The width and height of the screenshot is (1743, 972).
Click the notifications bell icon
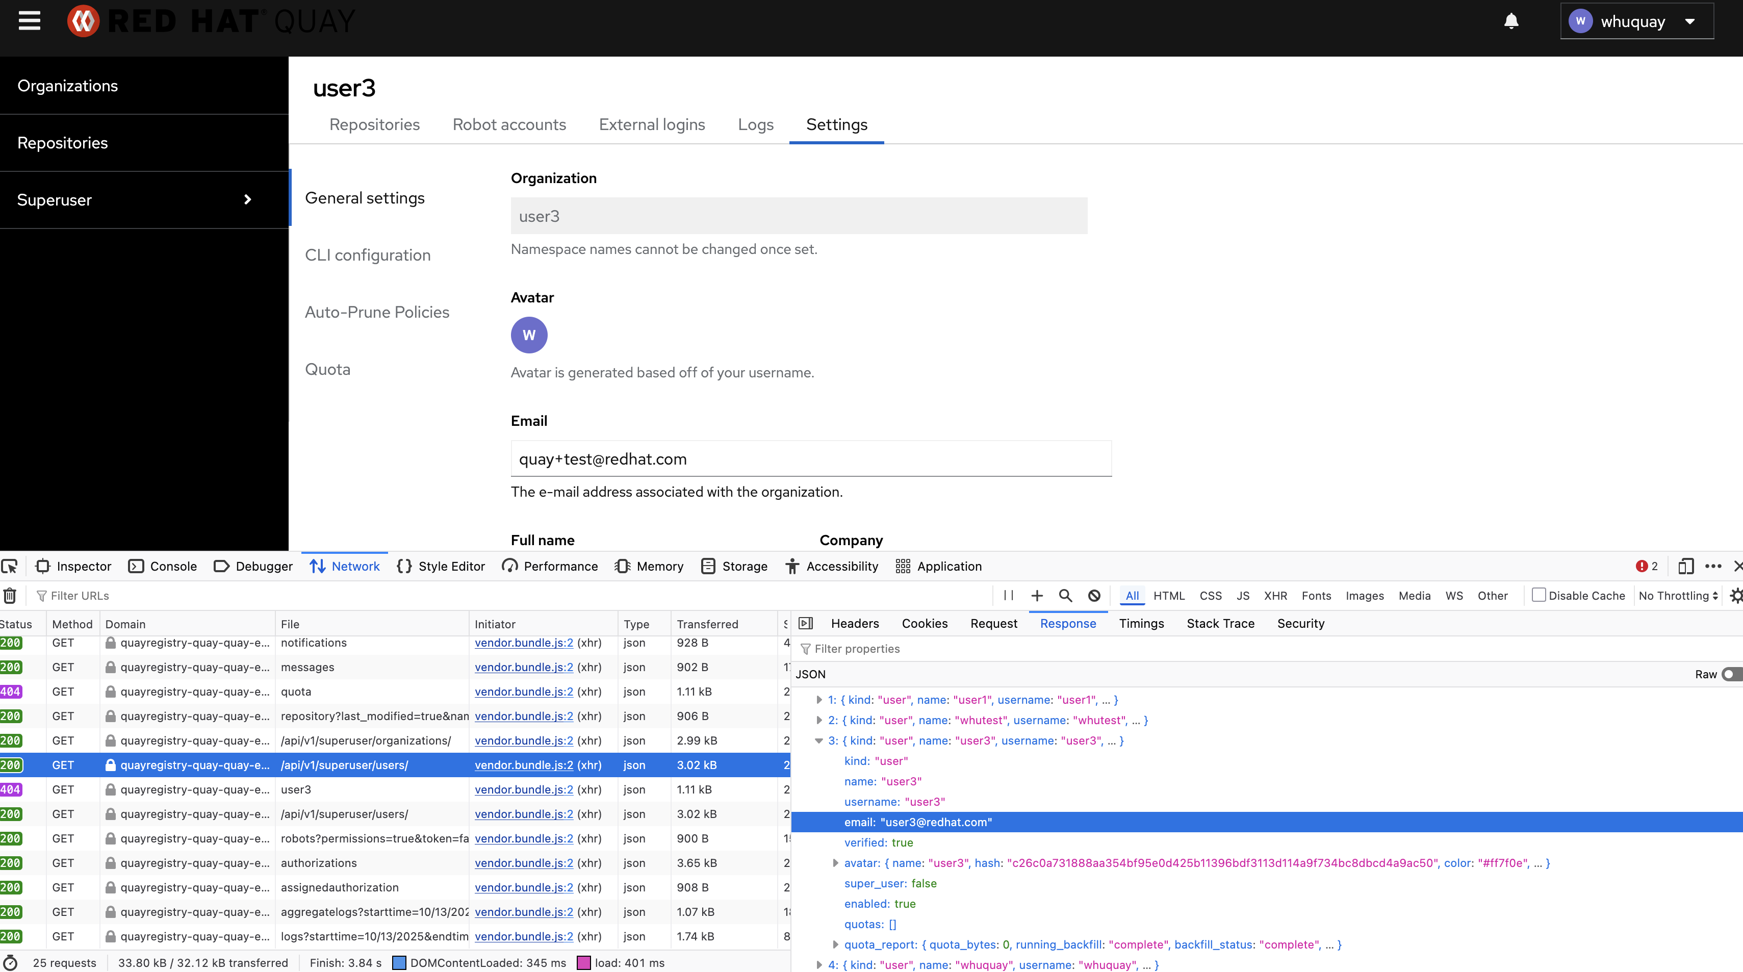pyautogui.click(x=1511, y=21)
